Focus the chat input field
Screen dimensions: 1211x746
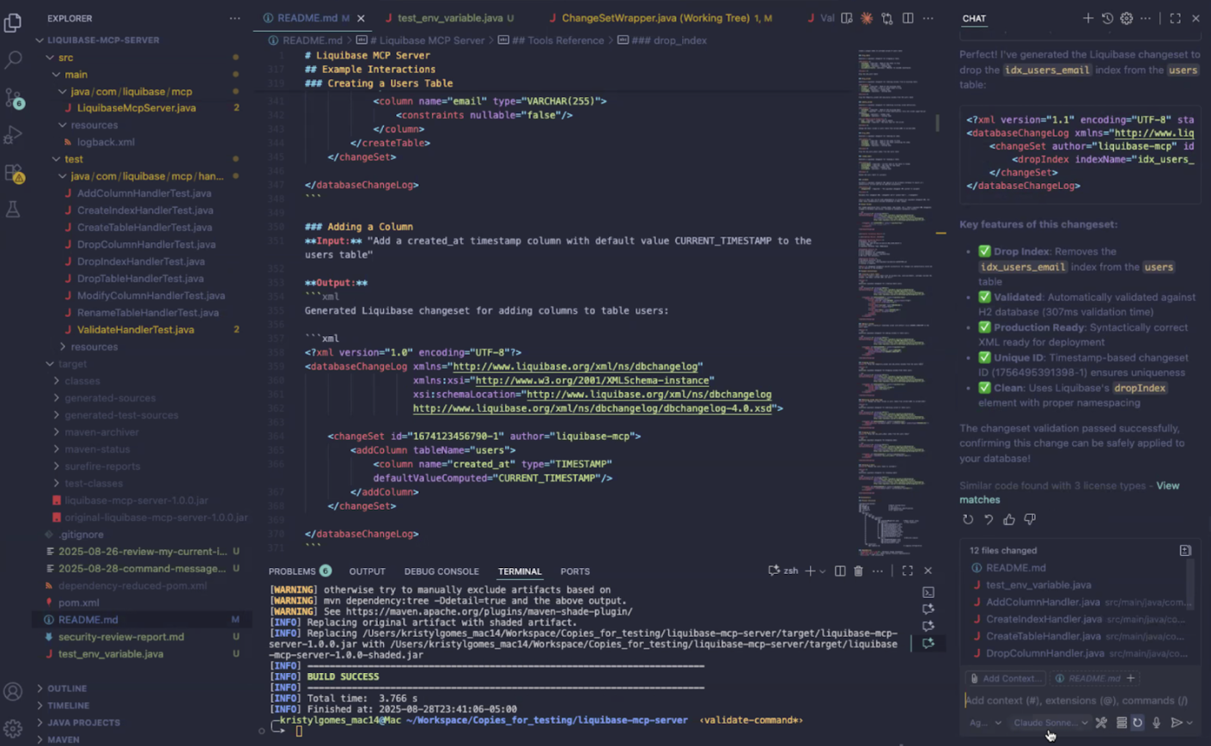(1079, 700)
